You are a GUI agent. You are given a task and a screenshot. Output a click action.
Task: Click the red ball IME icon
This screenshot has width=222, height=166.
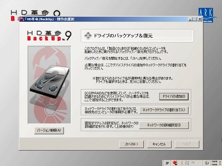175,163
